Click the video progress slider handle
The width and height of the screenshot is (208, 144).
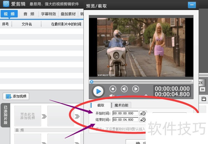[x=92, y=82]
